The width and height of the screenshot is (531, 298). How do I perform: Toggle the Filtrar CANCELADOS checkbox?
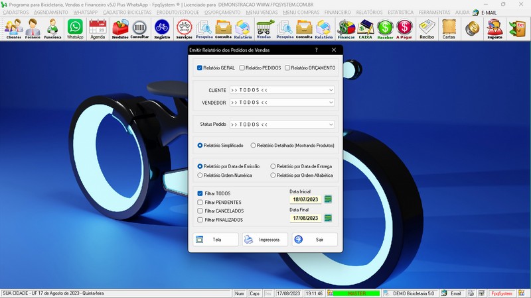pyautogui.click(x=200, y=211)
